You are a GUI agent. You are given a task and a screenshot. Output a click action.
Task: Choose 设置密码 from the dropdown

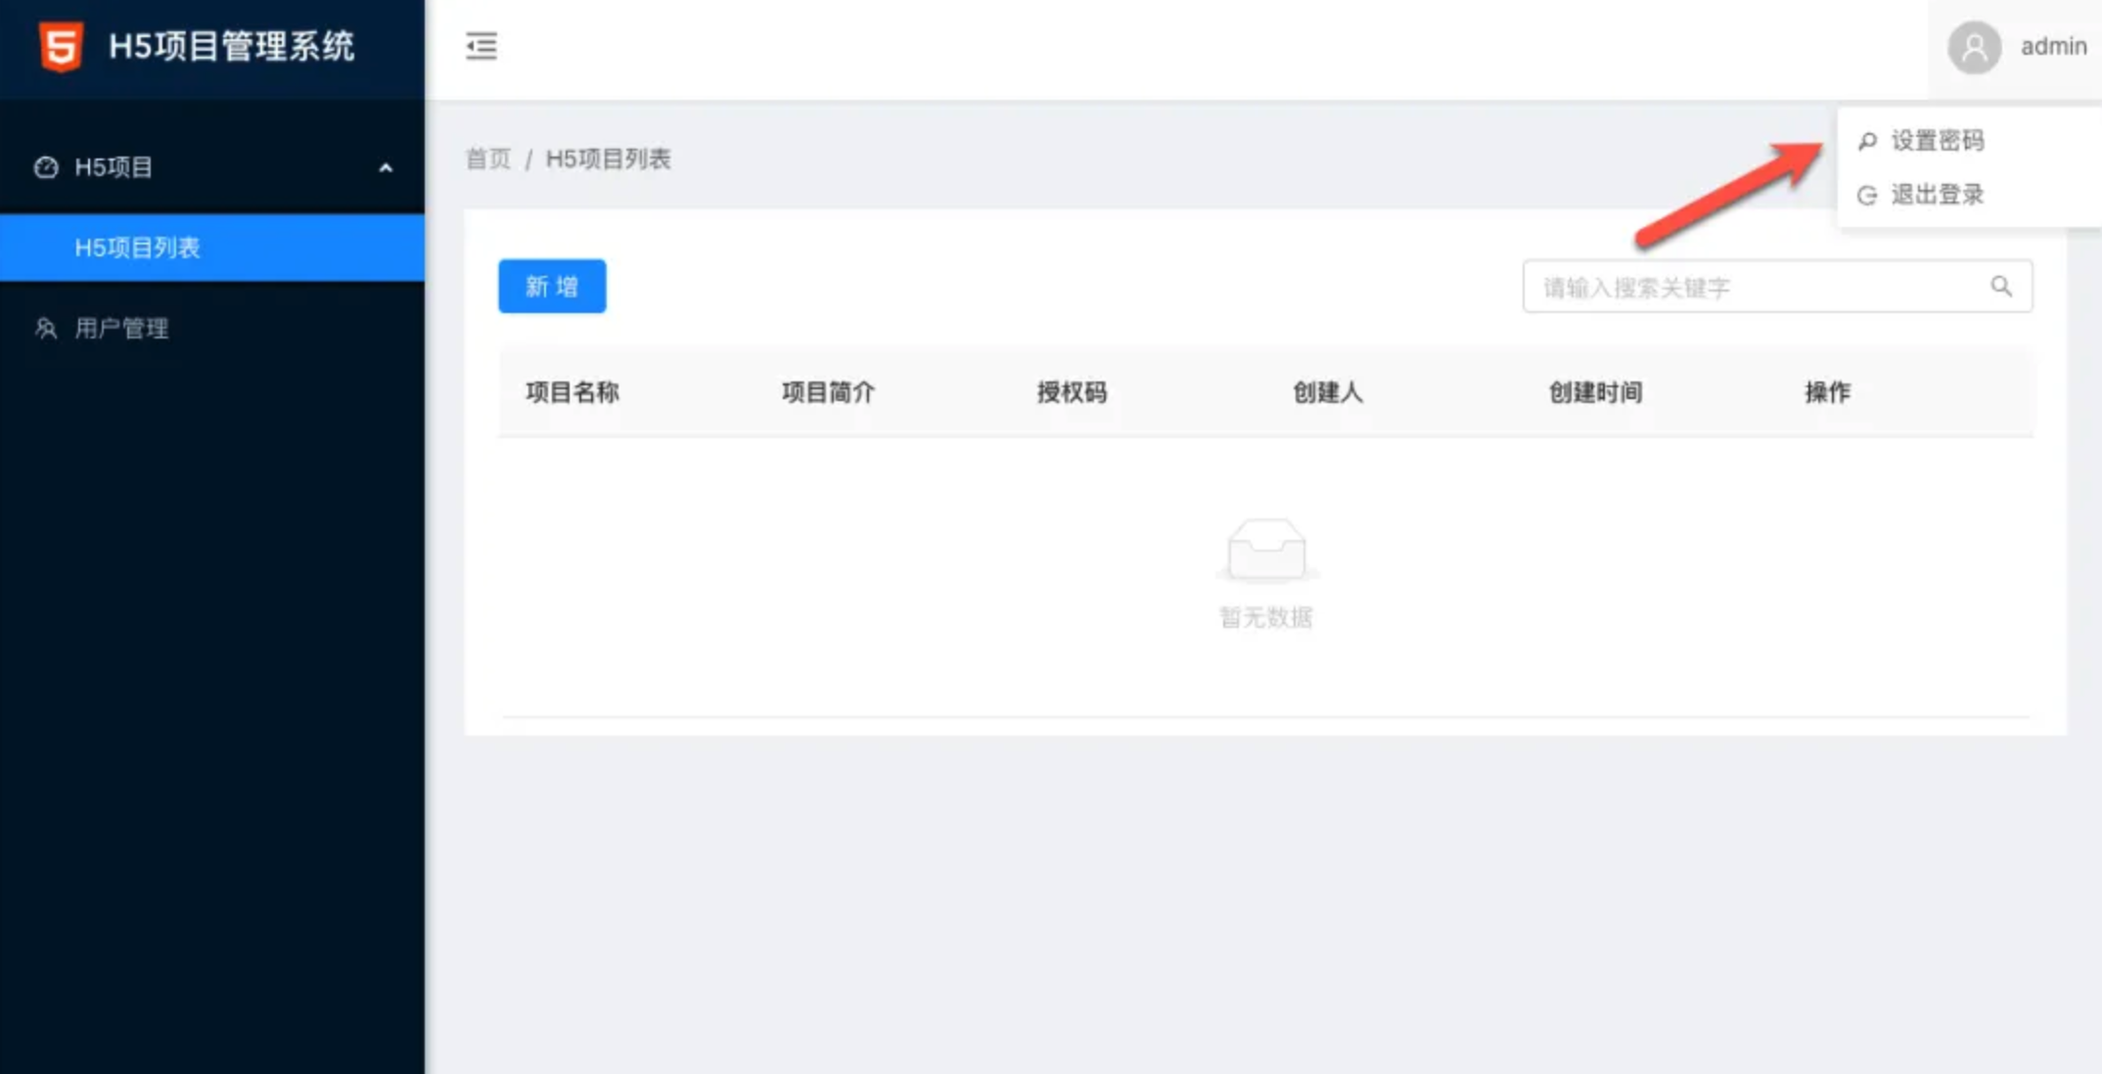click(1937, 141)
